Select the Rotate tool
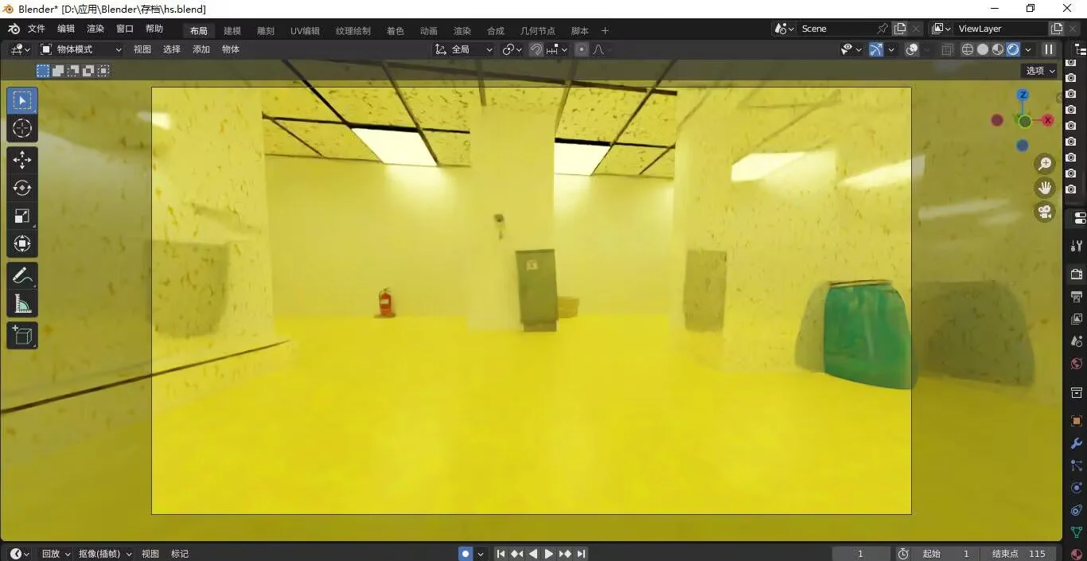This screenshot has height=561, width=1087. [x=22, y=188]
